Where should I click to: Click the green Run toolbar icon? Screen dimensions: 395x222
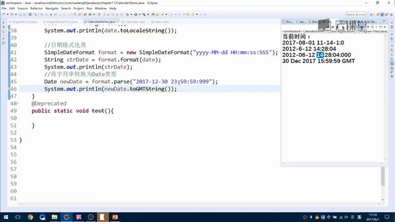coord(136,15)
